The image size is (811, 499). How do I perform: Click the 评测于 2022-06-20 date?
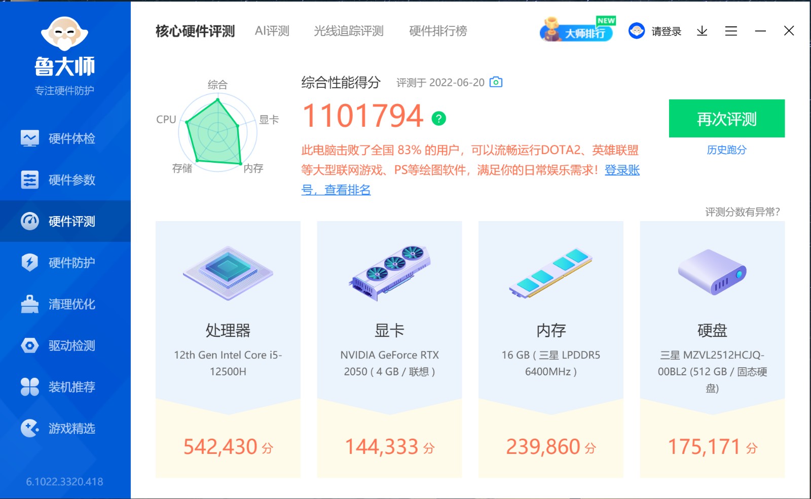pyautogui.click(x=440, y=83)
